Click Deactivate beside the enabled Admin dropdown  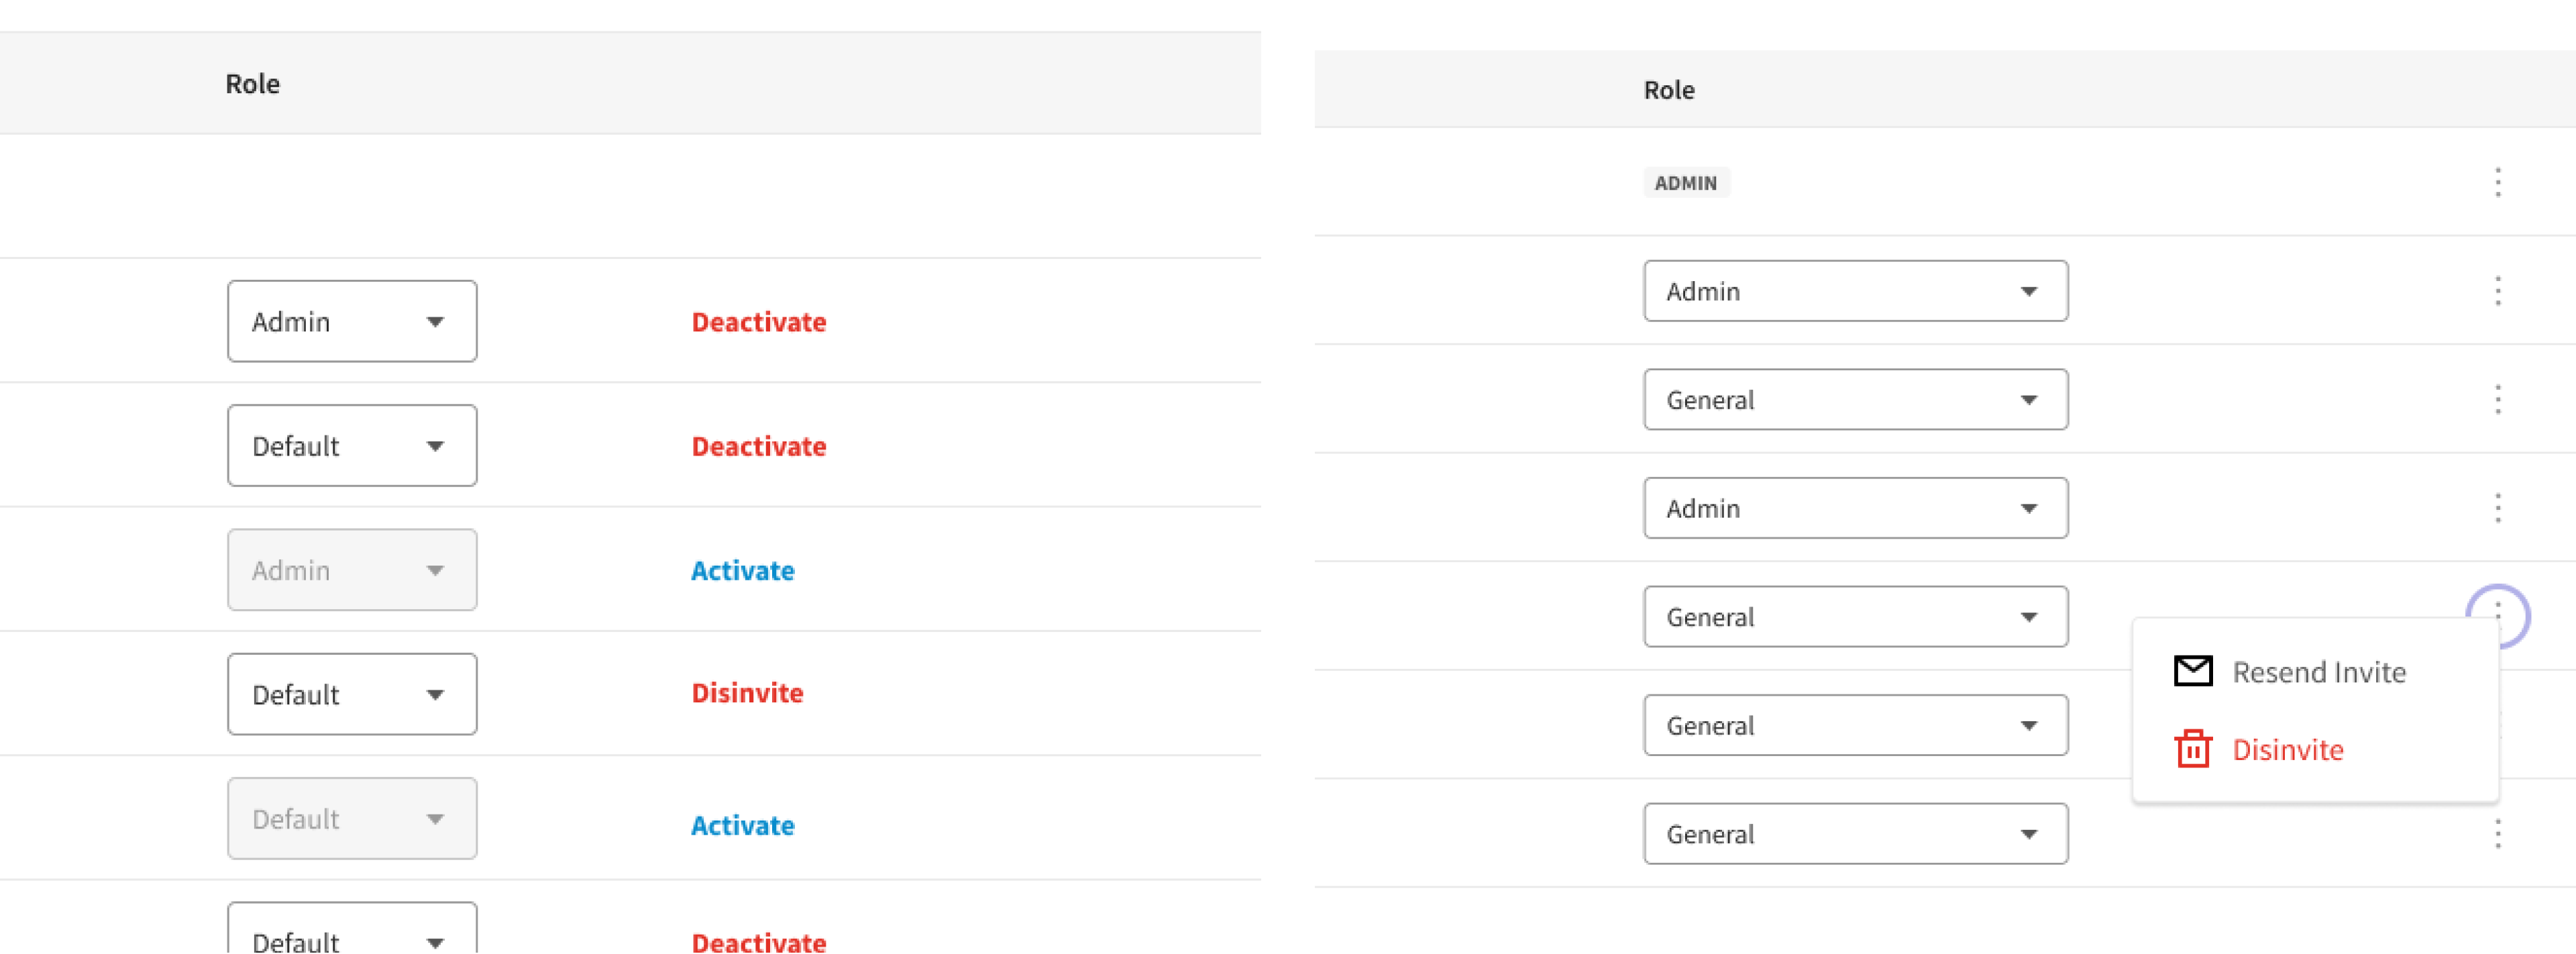click(x=758, y=322)
